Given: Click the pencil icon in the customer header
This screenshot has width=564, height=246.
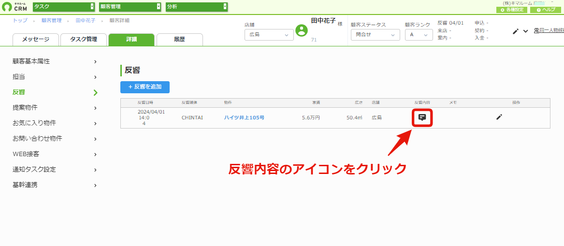Looking at the screenshot, I should (516, 31).
